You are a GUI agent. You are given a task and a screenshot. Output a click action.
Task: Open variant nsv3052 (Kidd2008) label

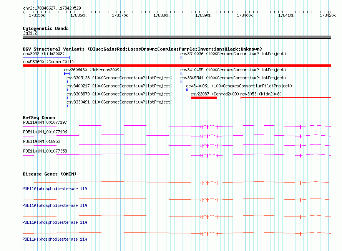click(x=44, y=54)
